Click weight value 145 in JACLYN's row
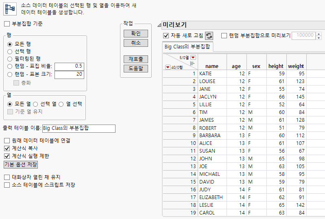 [297, 97]
